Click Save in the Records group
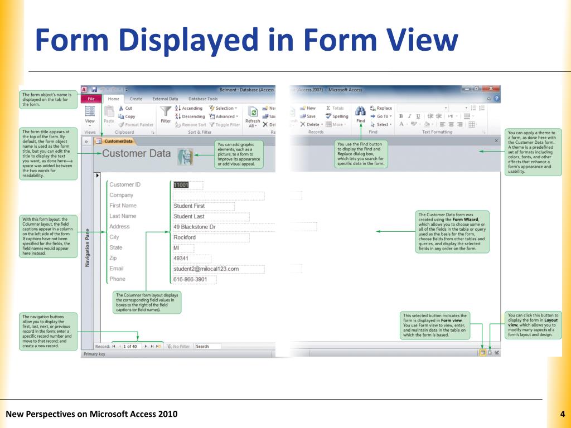 308,116
